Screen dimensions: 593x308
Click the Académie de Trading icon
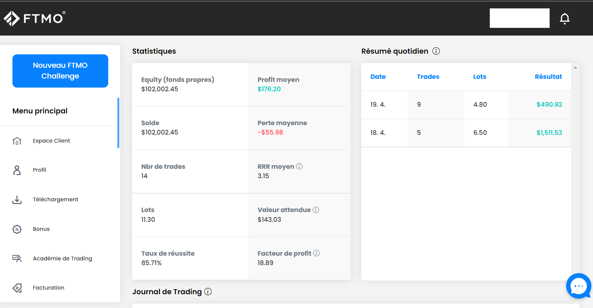tap(17, 258)
